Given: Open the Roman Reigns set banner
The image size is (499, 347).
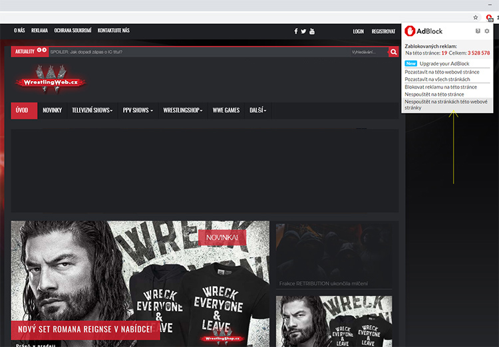Looking at the screenshot, I should click(x=140, y=284).
